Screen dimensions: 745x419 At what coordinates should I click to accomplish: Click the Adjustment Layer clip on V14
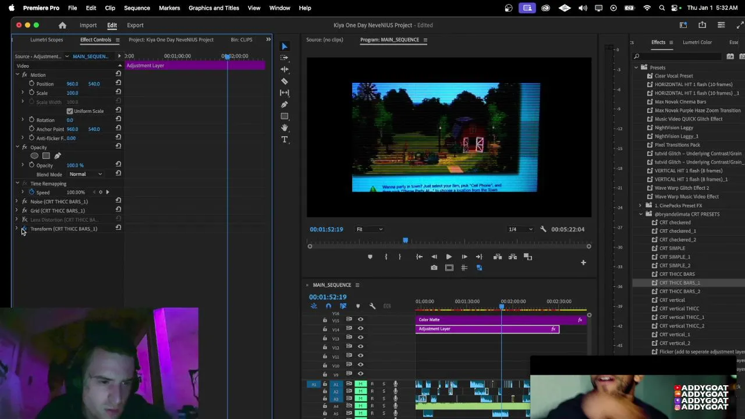(487, 329)
